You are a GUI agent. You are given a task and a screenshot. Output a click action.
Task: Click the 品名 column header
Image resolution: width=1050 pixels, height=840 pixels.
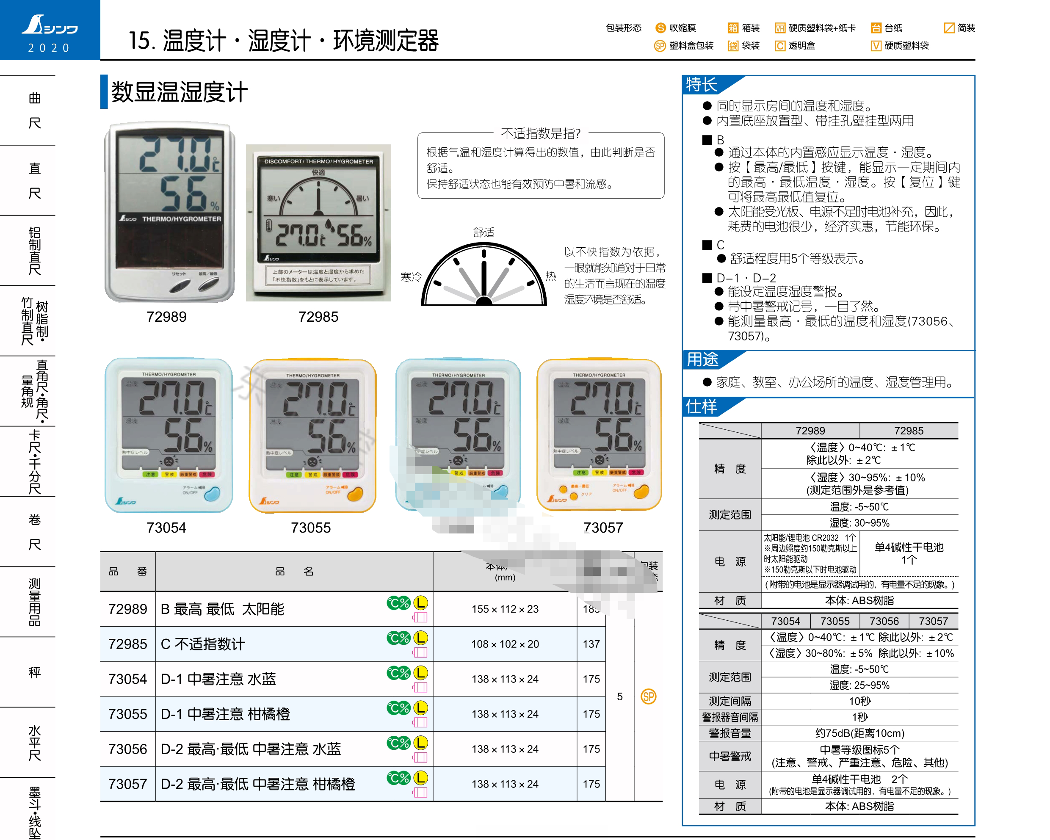click(294, 571)
